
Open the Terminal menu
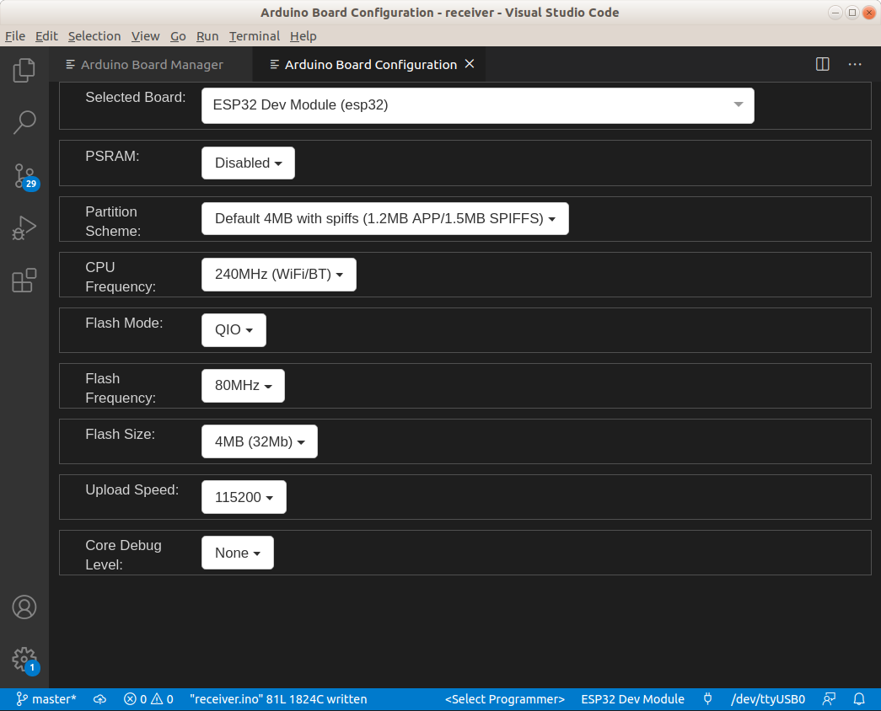point(254,36)
